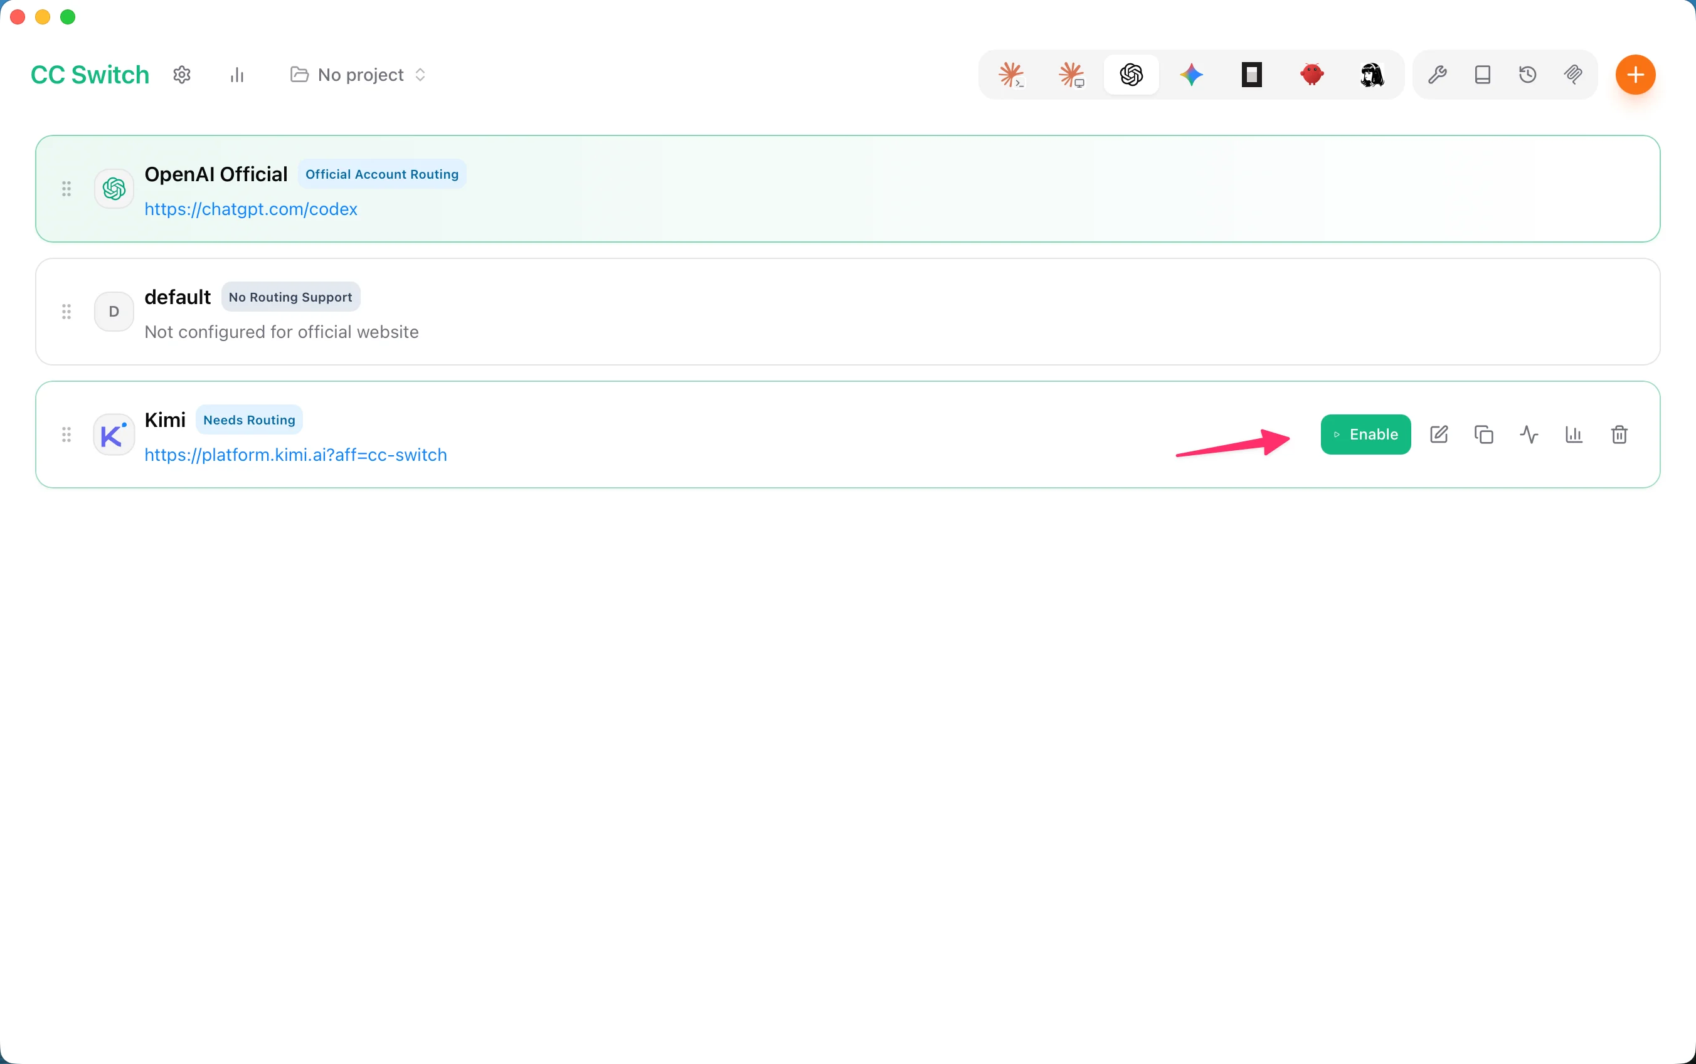Open the settings gear next to CC Switch

point(181,75)
